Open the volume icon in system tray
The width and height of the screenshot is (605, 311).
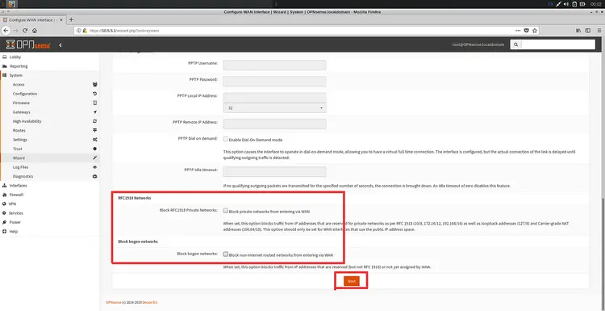[566, 4]
